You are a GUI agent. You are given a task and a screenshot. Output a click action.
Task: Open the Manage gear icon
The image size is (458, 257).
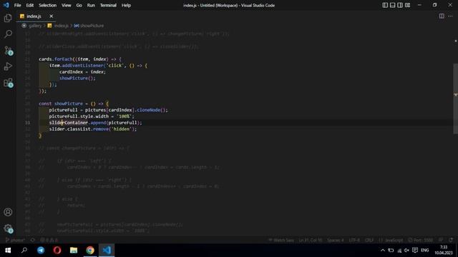pos(8,228)
